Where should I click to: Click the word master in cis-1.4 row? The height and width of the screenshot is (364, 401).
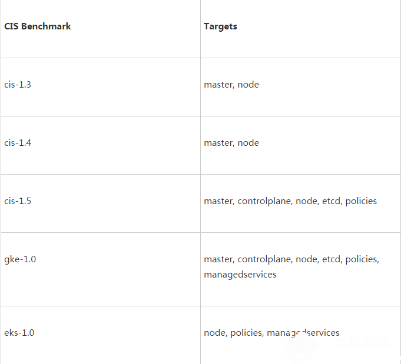coord(219,143)
